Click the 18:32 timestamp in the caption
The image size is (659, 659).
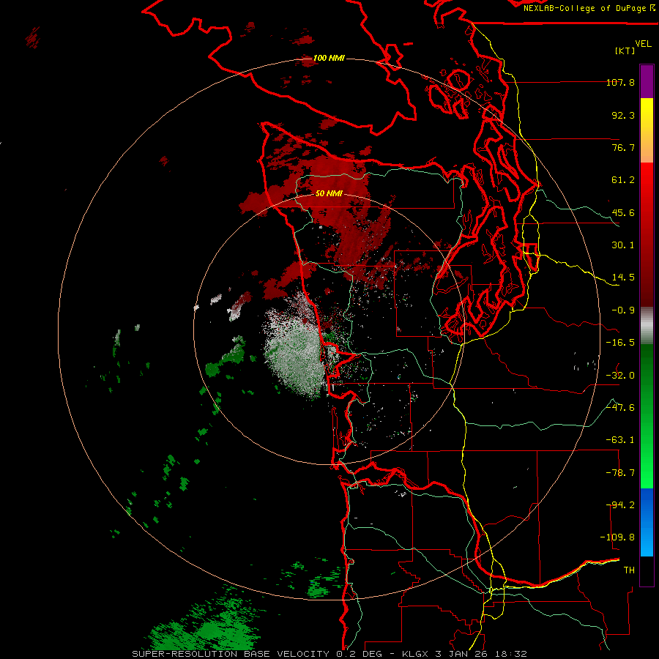(510, 654)
